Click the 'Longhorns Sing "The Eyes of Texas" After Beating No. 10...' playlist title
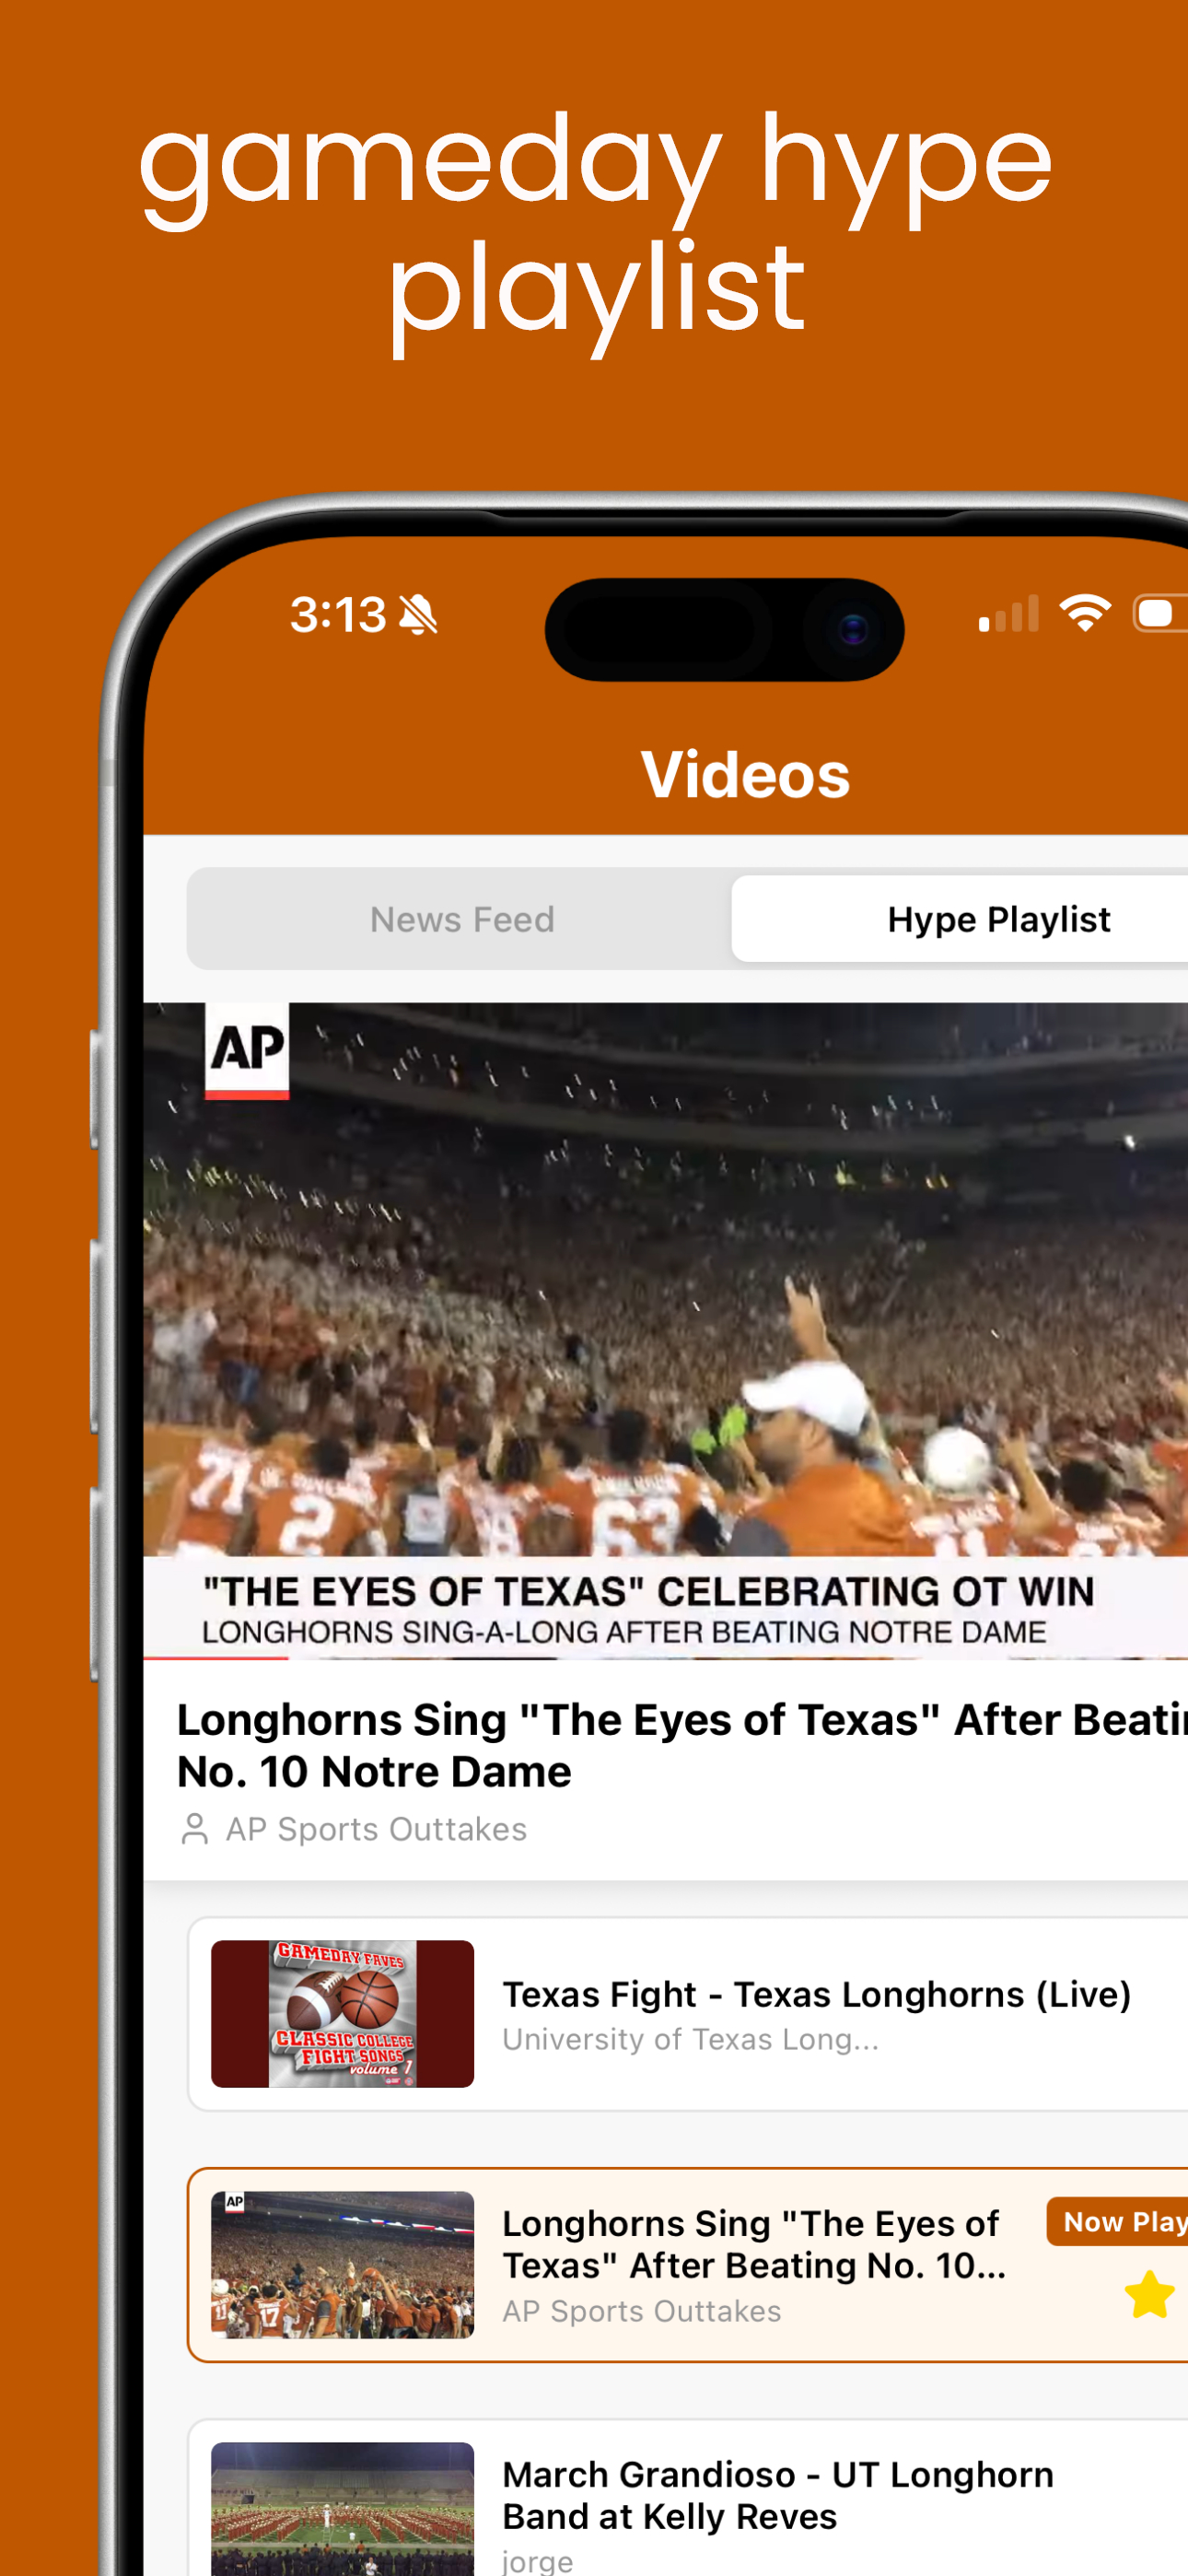 point(754,2244)
